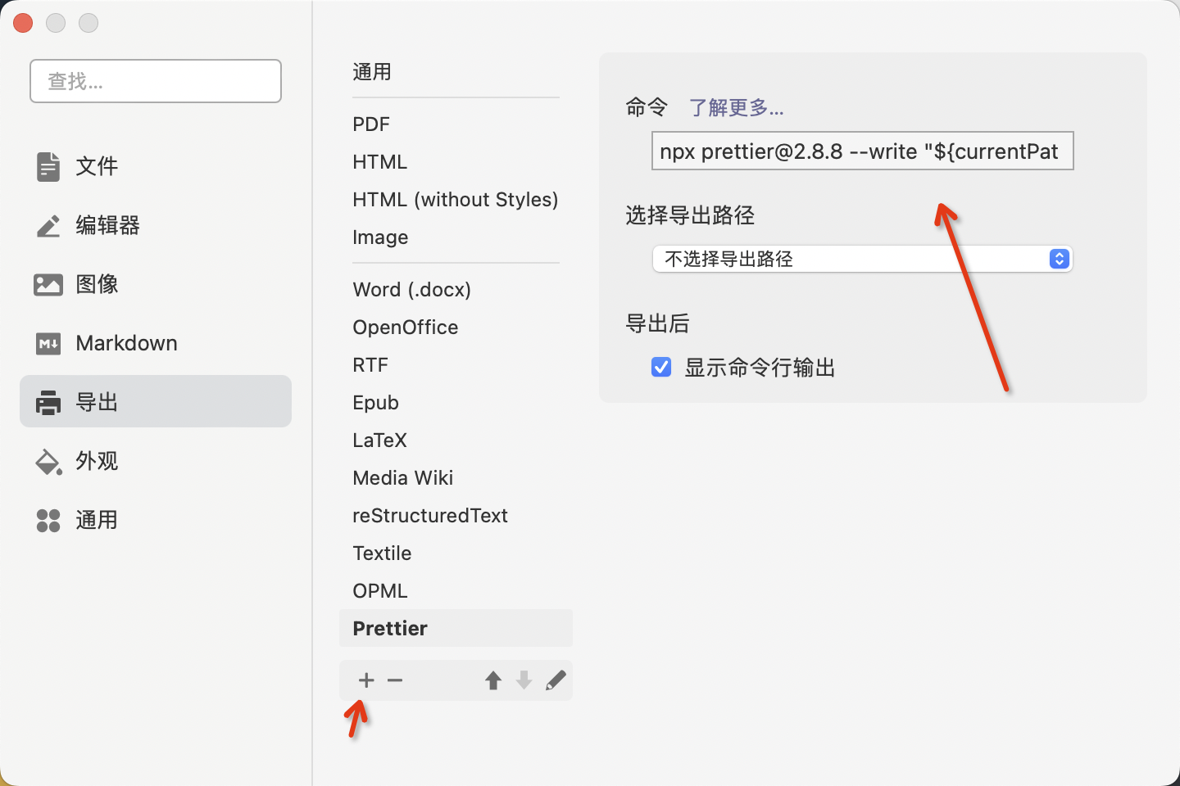
Task: Switch to the 外观 preferences section
Action: [97, 461]
